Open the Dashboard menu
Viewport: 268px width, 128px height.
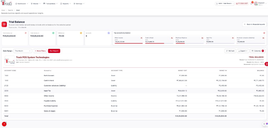(x=21, y=4)
